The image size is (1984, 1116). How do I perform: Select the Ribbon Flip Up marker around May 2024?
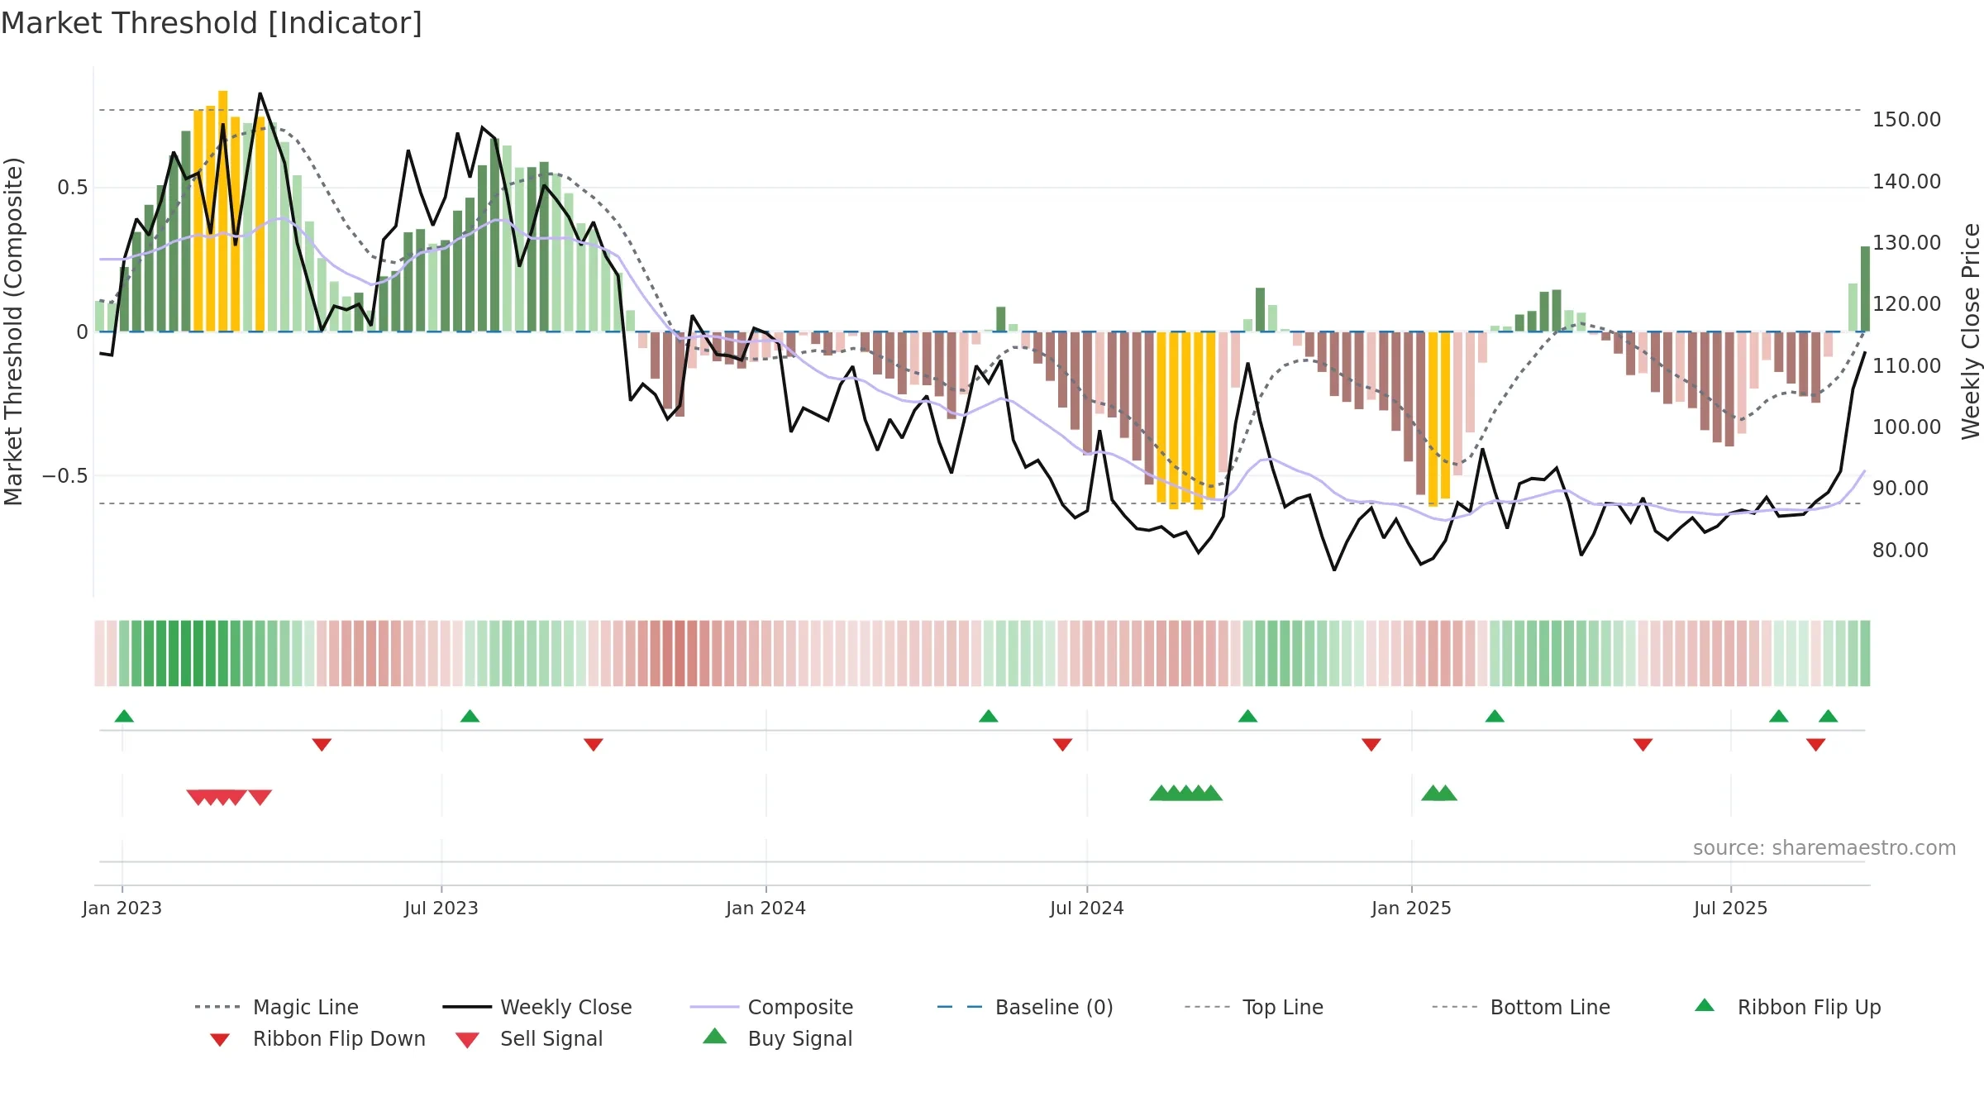[988, 716]
